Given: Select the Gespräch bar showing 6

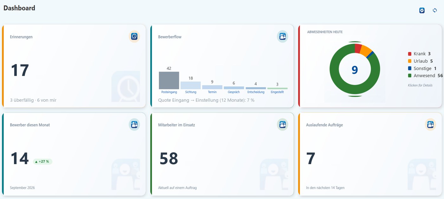Looking at the screenshot, I should click(234, 88).
